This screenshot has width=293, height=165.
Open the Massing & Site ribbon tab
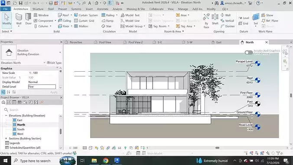coord(136,9)
